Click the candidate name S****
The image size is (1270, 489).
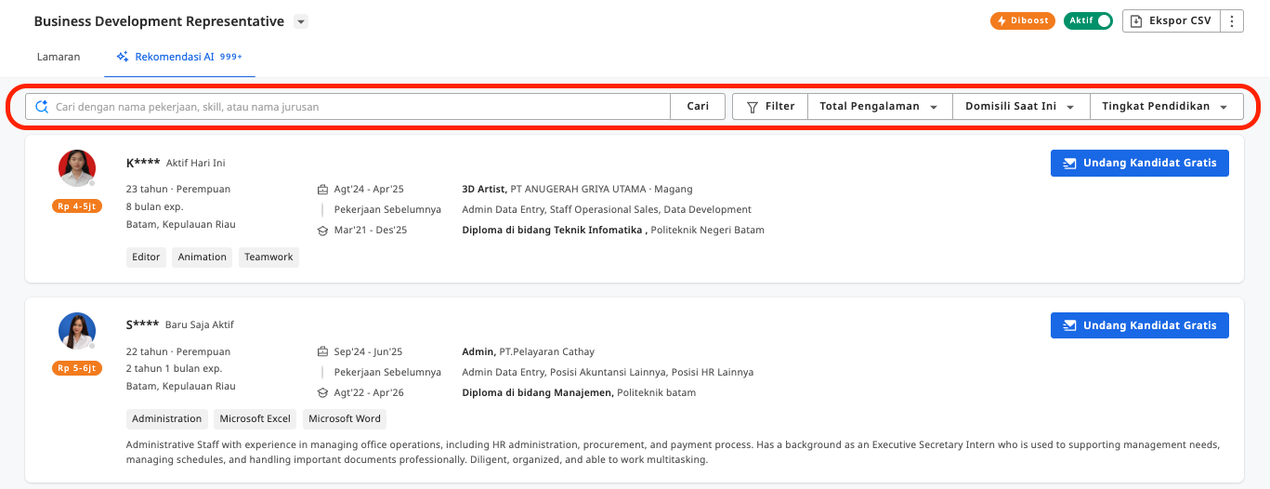pyautogui.click(x=142, y=325)
